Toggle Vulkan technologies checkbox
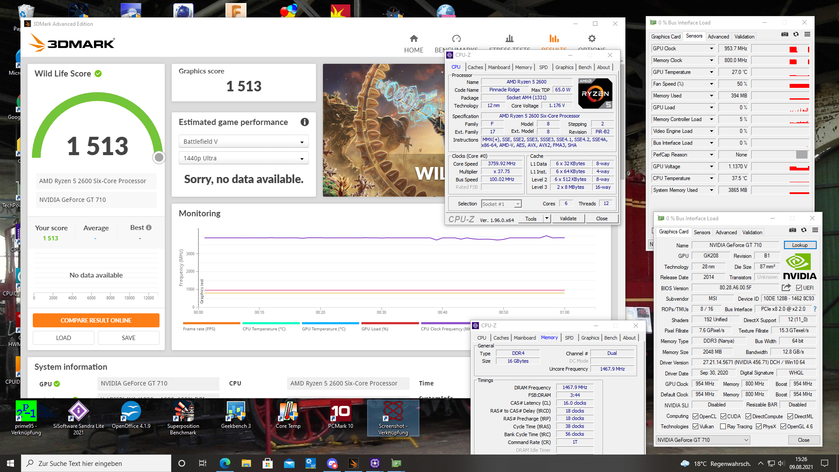The image size is (839, 472). [695, 427]
